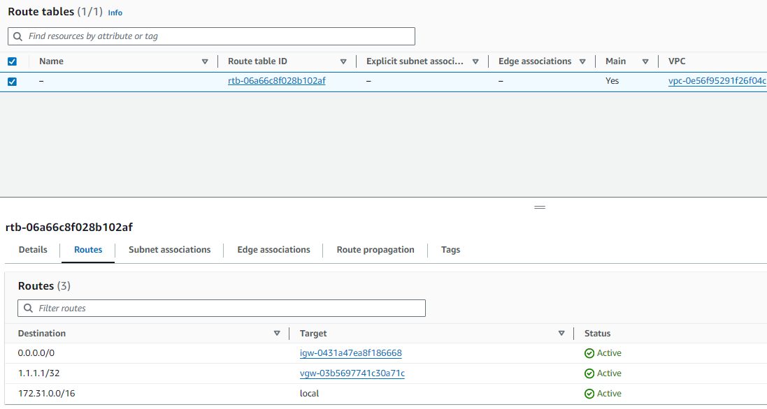Sort by Edge associations column arrow
Image resolution: width=767 pixels, height=409 pixels.
[582, 61]
